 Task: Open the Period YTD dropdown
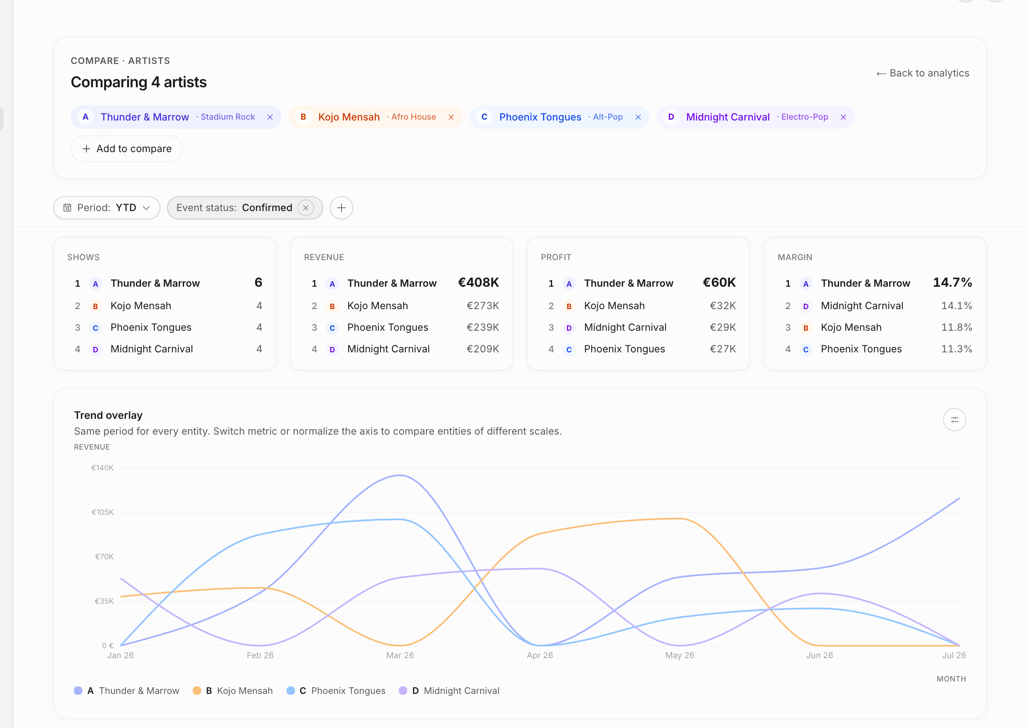point(107,207)
